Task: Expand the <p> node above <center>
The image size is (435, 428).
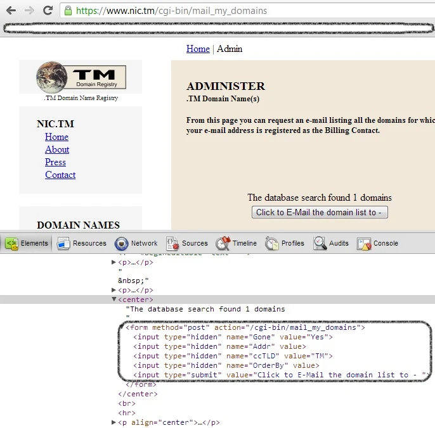Action: coord(114,290)
